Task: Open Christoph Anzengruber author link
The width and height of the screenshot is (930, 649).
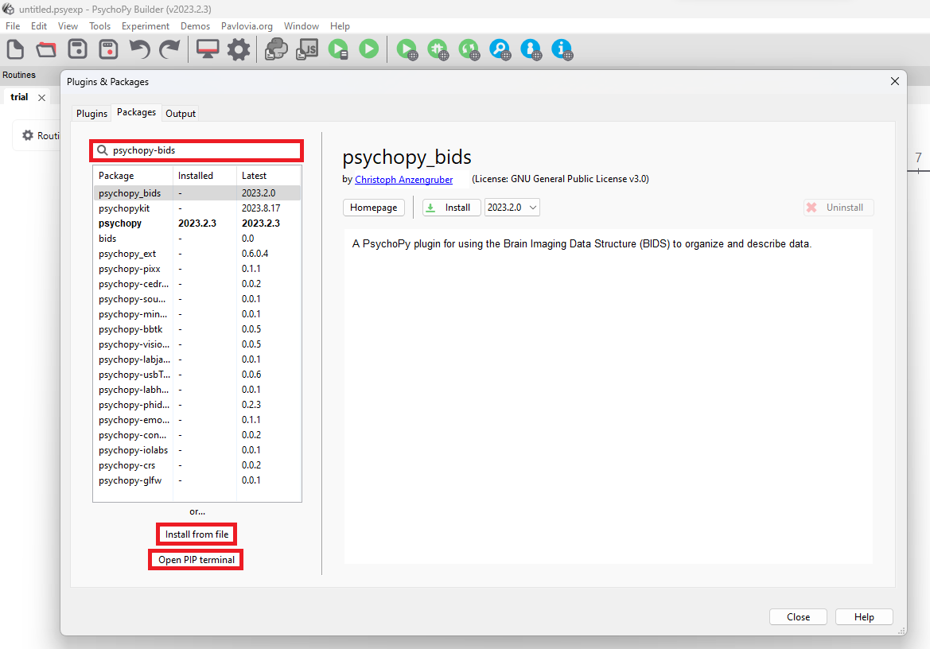Action: [404, 180]
